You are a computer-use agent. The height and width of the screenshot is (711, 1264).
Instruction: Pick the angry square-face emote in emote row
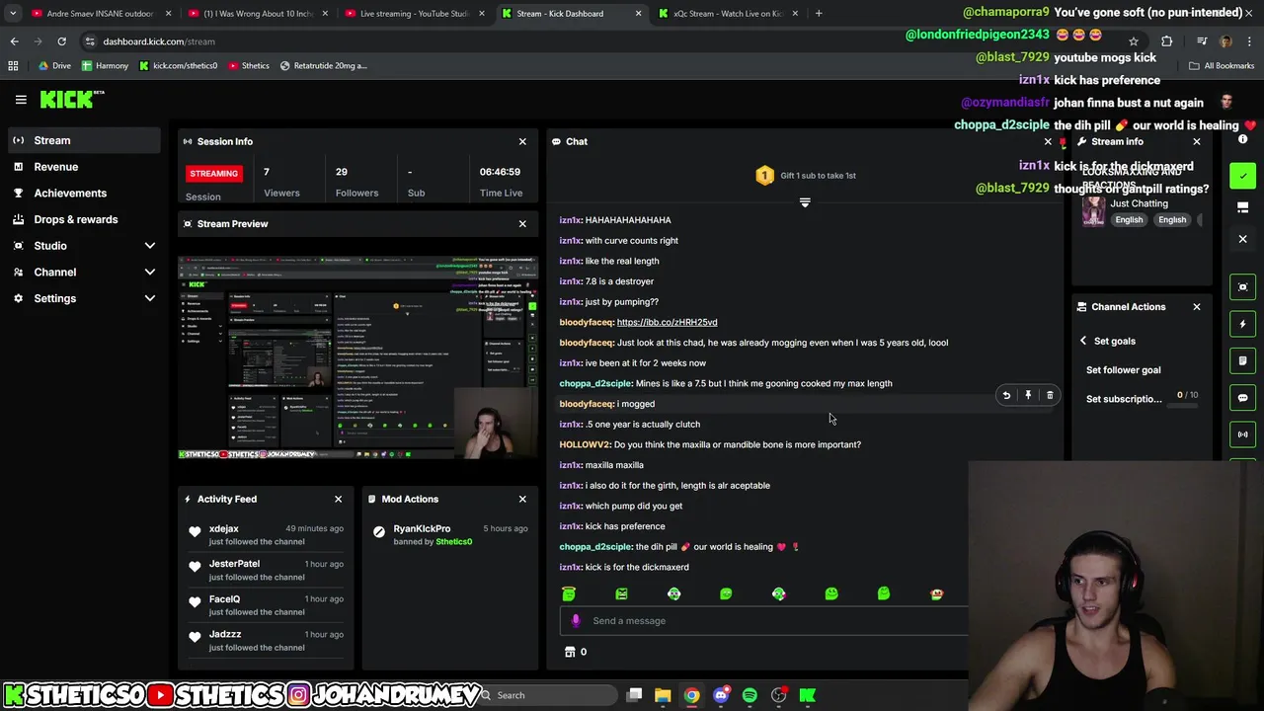click(x=621, y=593)
